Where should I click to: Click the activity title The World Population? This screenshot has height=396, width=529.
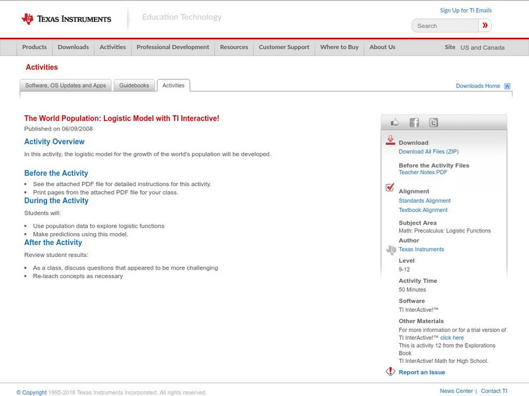[x=122, y=119]
